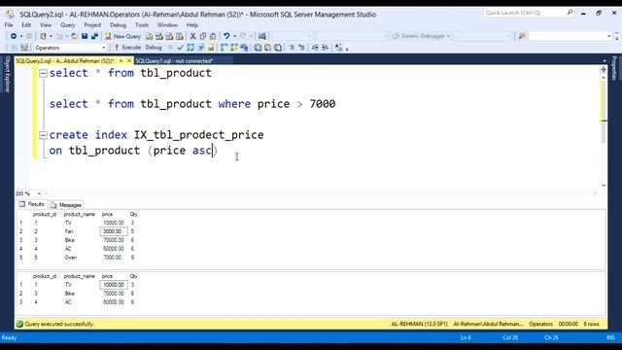
Task: Open the 200 % zoom dropdown
Action: pyautogui.click(x=39, y=193)
